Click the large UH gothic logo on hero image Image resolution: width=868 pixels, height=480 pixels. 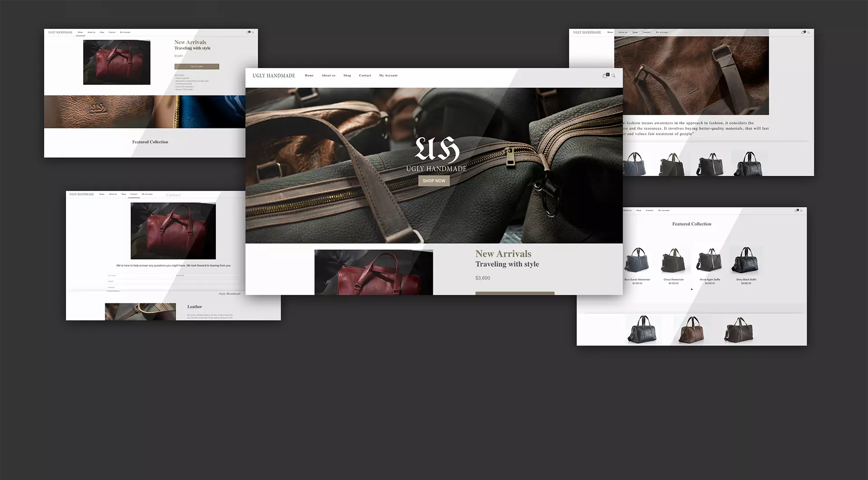point(437,150)
